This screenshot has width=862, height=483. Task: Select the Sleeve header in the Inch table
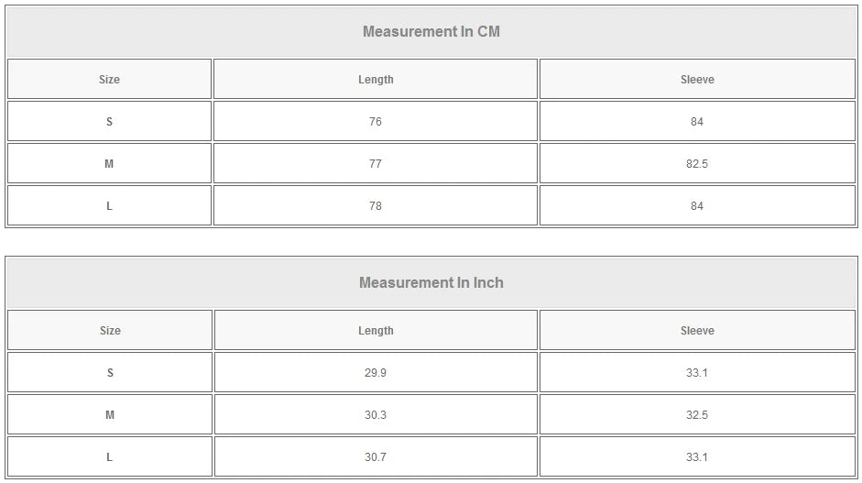click(x=697, y=331)
